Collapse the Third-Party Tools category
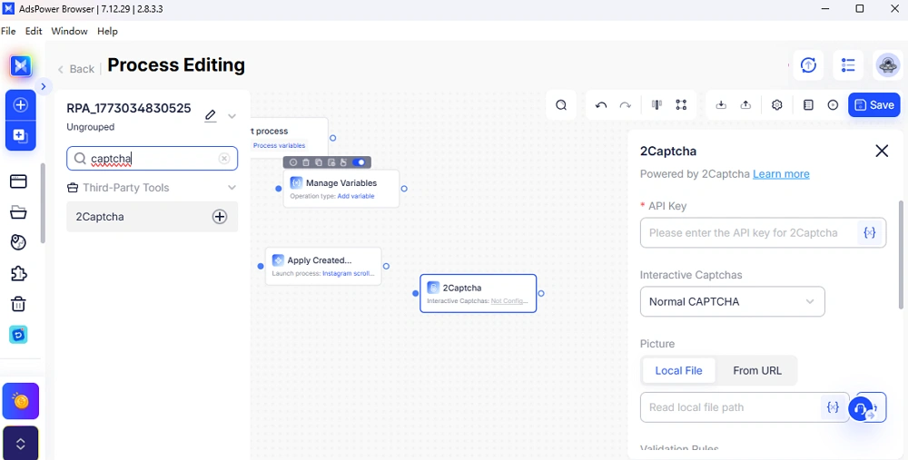The image size is (908, 460). 232,188
